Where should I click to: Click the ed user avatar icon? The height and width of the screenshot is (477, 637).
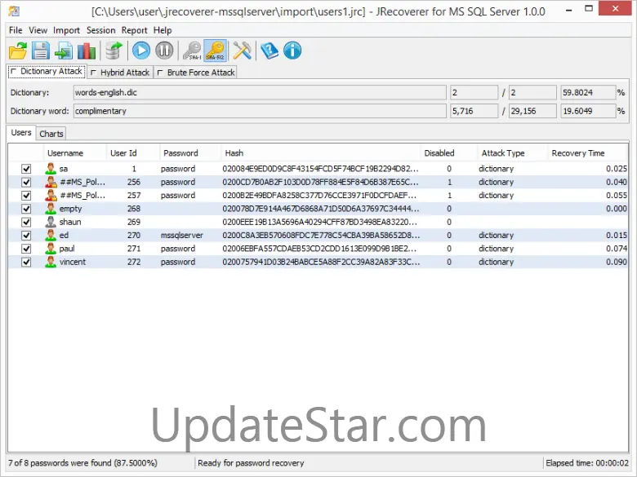coord(51,236)
